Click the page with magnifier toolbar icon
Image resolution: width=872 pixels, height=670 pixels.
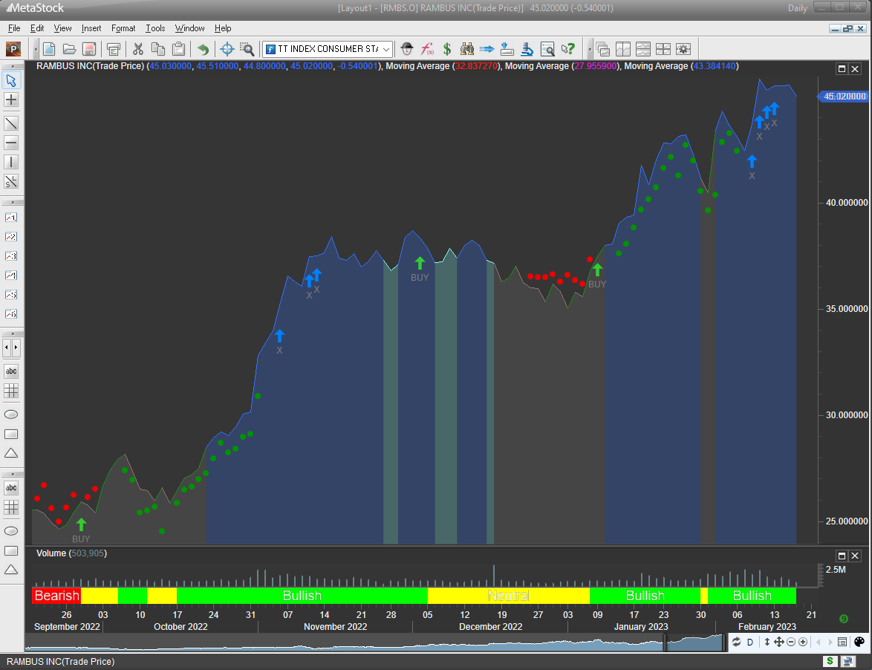pyautogui.click(x=547, y=49)
